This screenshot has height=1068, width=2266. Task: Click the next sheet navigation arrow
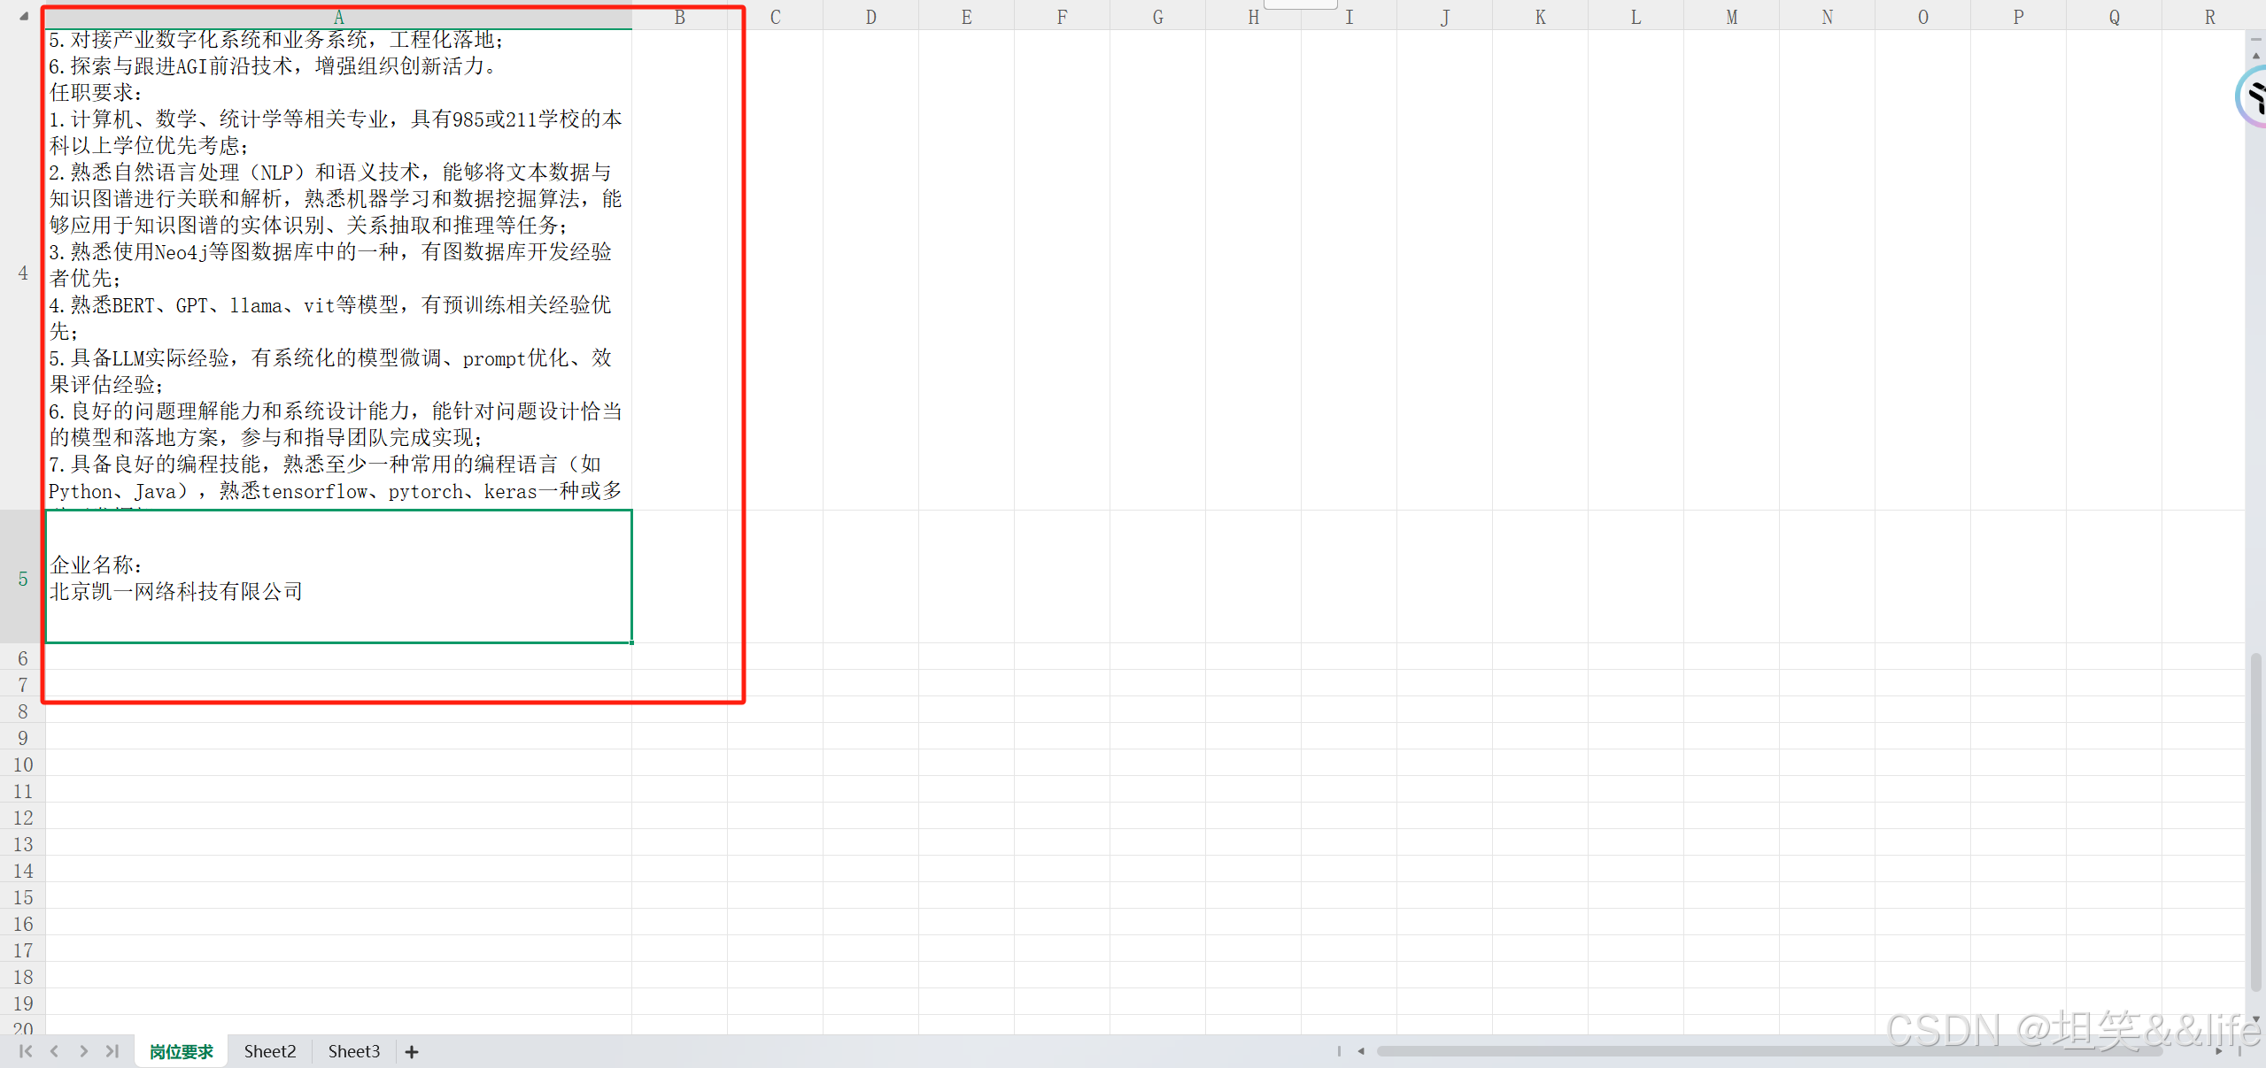[x=83, y=1051]
